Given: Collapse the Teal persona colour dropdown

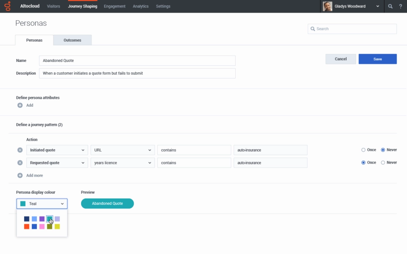Looking at the screenshot, I should tap(42, 204).
